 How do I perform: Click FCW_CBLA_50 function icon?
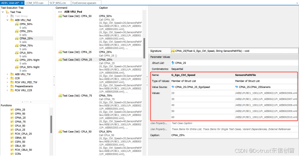pyautogui.click(x=12, y=150)
